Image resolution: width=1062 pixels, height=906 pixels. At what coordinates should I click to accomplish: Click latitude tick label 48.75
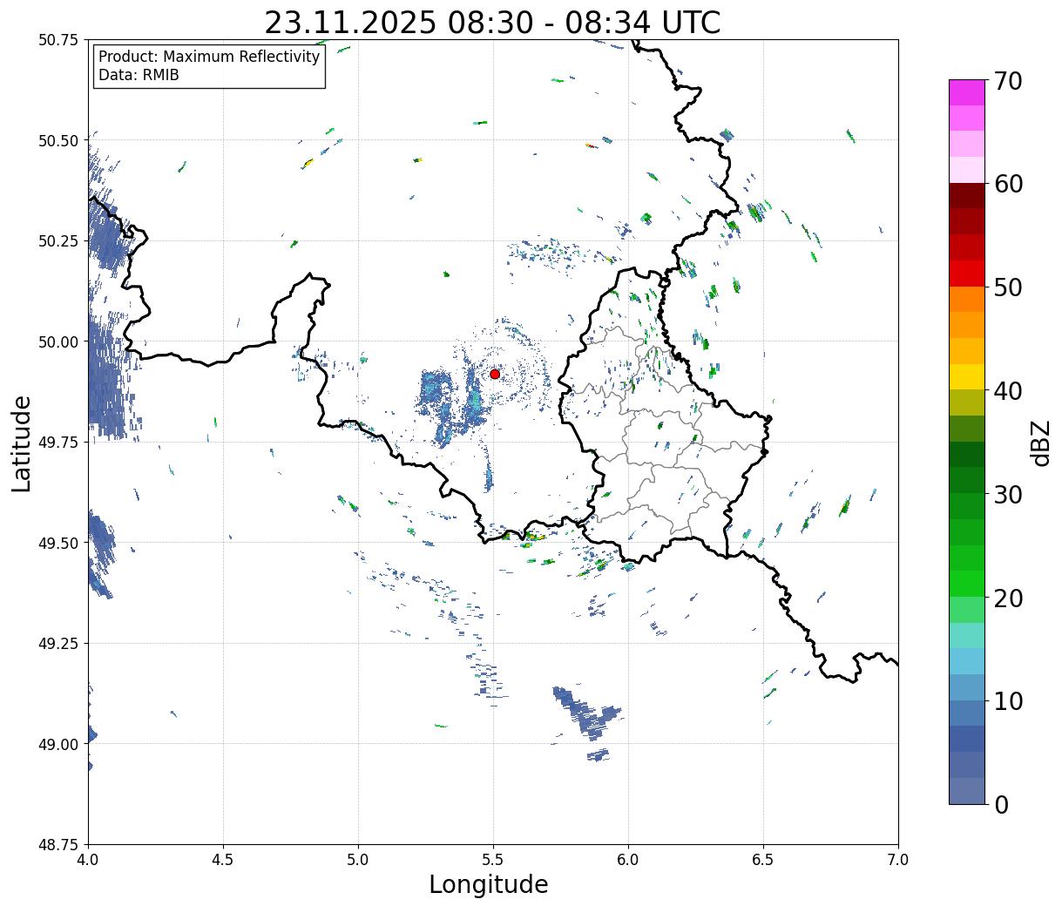point(58,844)
